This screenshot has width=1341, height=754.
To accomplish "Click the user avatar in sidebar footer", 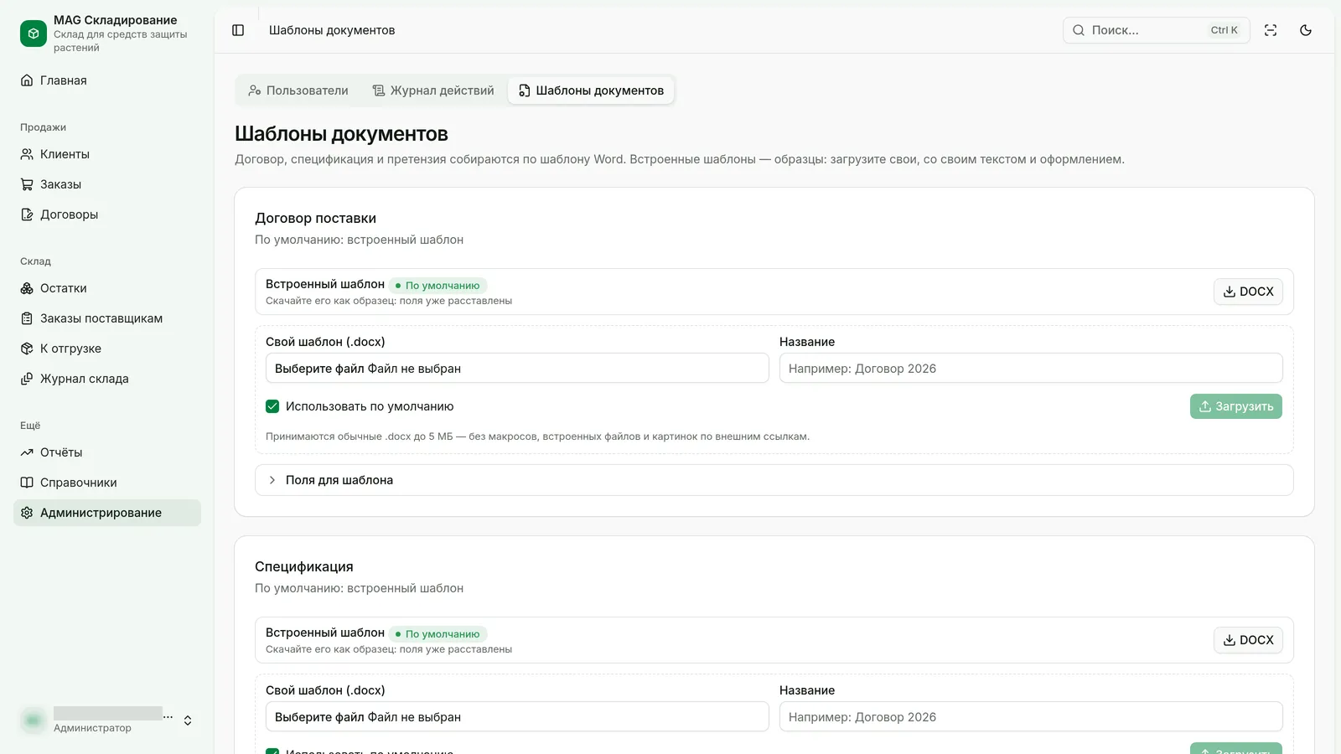I will [34, 720].
